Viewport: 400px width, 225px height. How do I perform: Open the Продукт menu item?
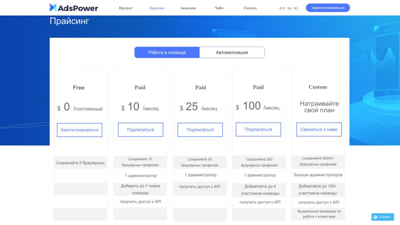(x=126, y=8)
